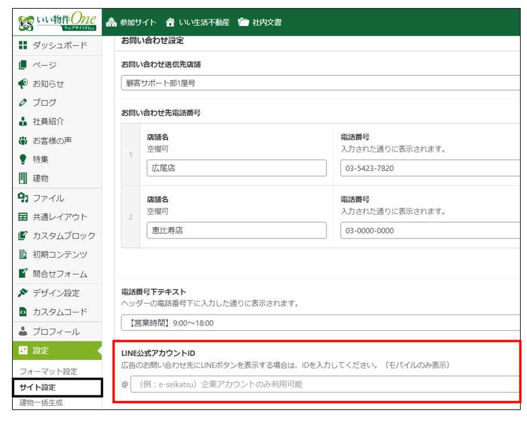The width and height of the screenshot is (527, 421).
Task: Click the Dashboard grid icon in sidebar
Action: pos(23,45)
